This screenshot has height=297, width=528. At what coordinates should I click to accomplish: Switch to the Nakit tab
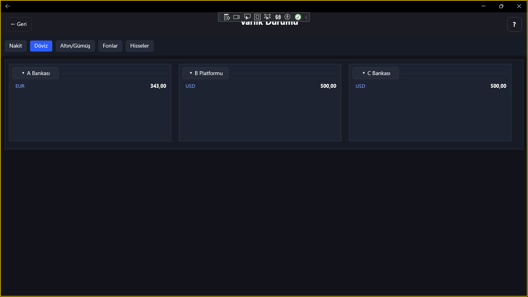point(16,46)
